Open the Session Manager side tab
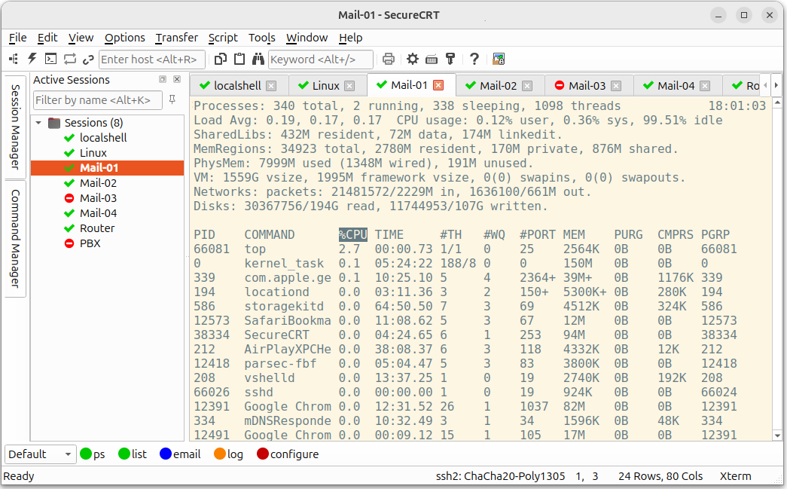 [16, 127]
